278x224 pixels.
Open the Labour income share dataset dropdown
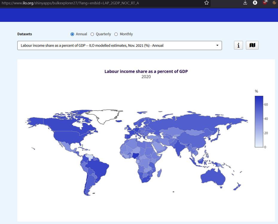pyautogui.click(x=120, y=45)
